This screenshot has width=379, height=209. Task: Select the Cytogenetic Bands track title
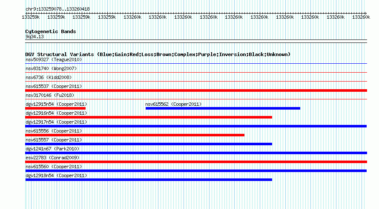(x=51, y=31)
